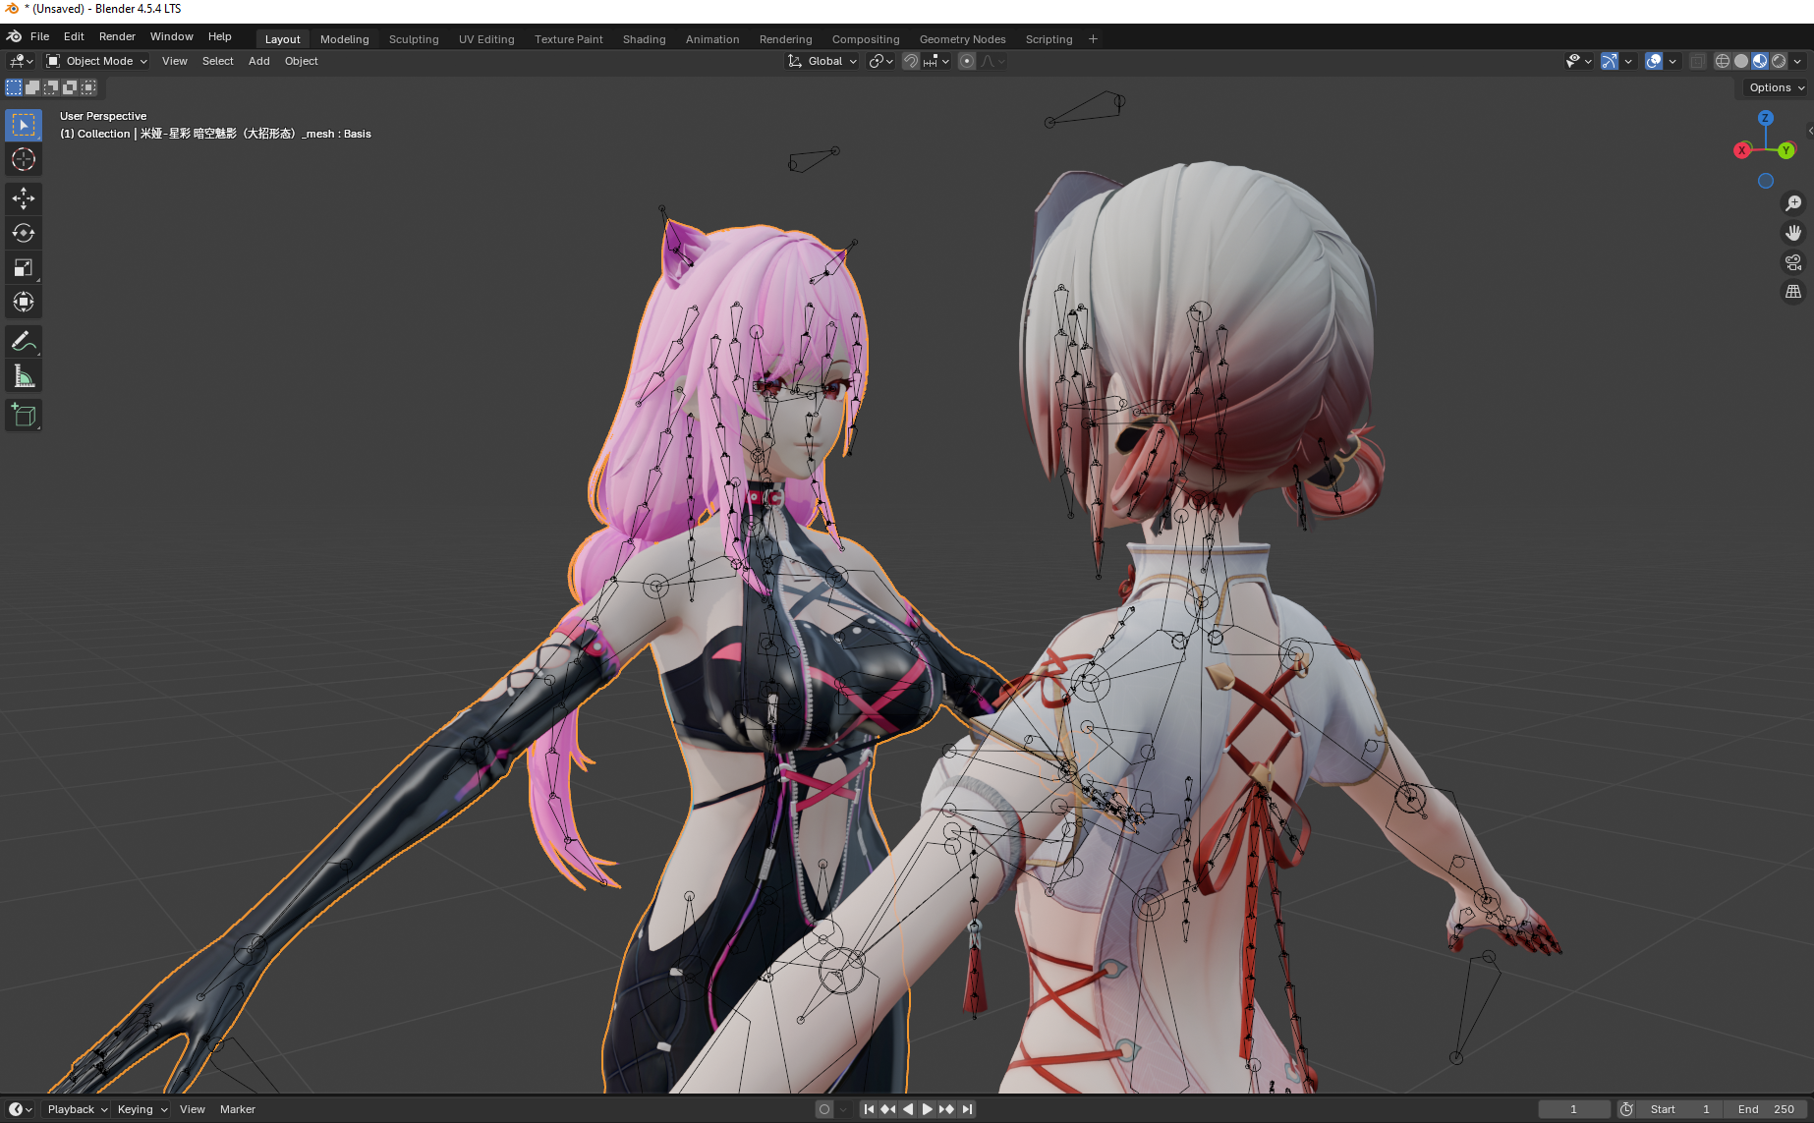Viewport: 1814px width, 1123px height.
Task: Set selection mode to subtract
Action: point(51,87)
